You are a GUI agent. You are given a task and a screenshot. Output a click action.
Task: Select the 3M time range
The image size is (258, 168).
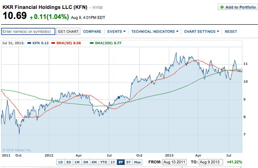point(86,162)
